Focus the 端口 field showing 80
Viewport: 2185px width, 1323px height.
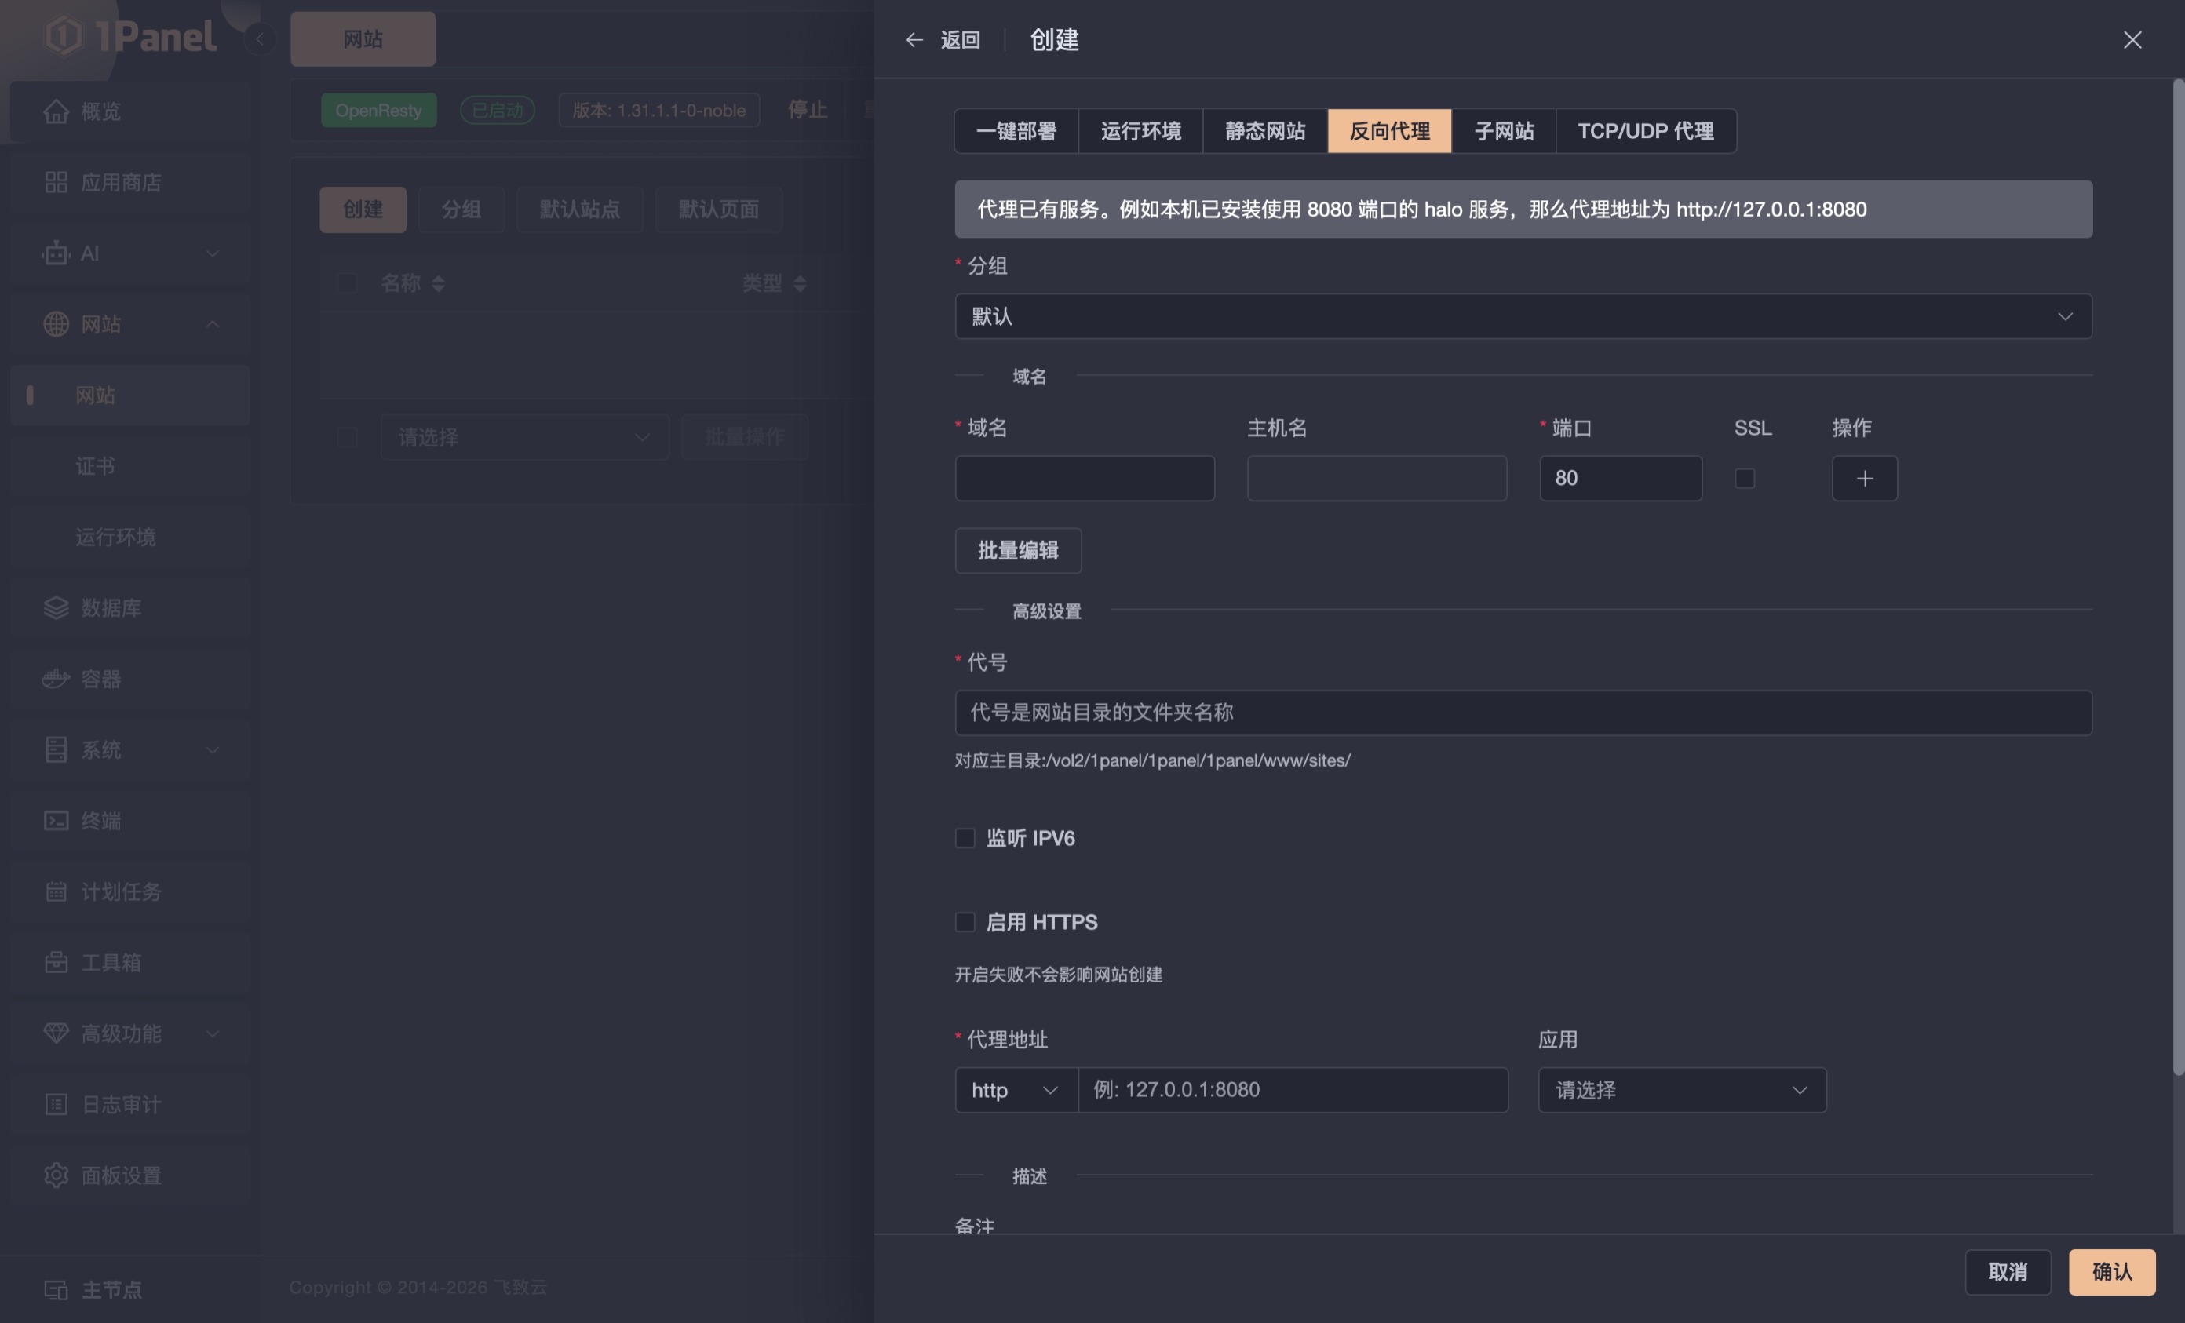pyautogui.click(x=1621, y=479)
